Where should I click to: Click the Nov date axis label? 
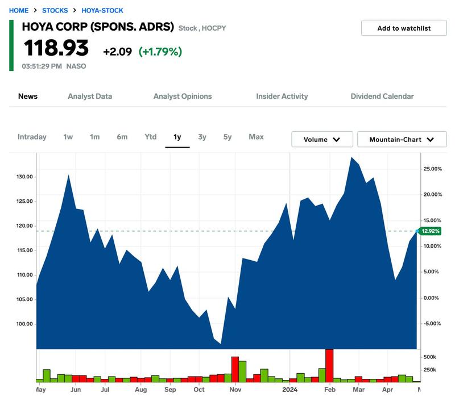pyautogui.click(x=235, y=390)
